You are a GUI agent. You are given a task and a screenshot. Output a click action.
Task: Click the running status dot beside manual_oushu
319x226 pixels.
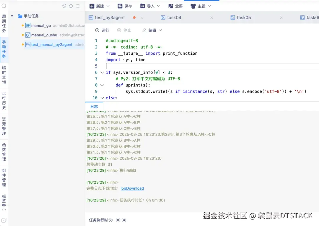(x=22, y=35)
